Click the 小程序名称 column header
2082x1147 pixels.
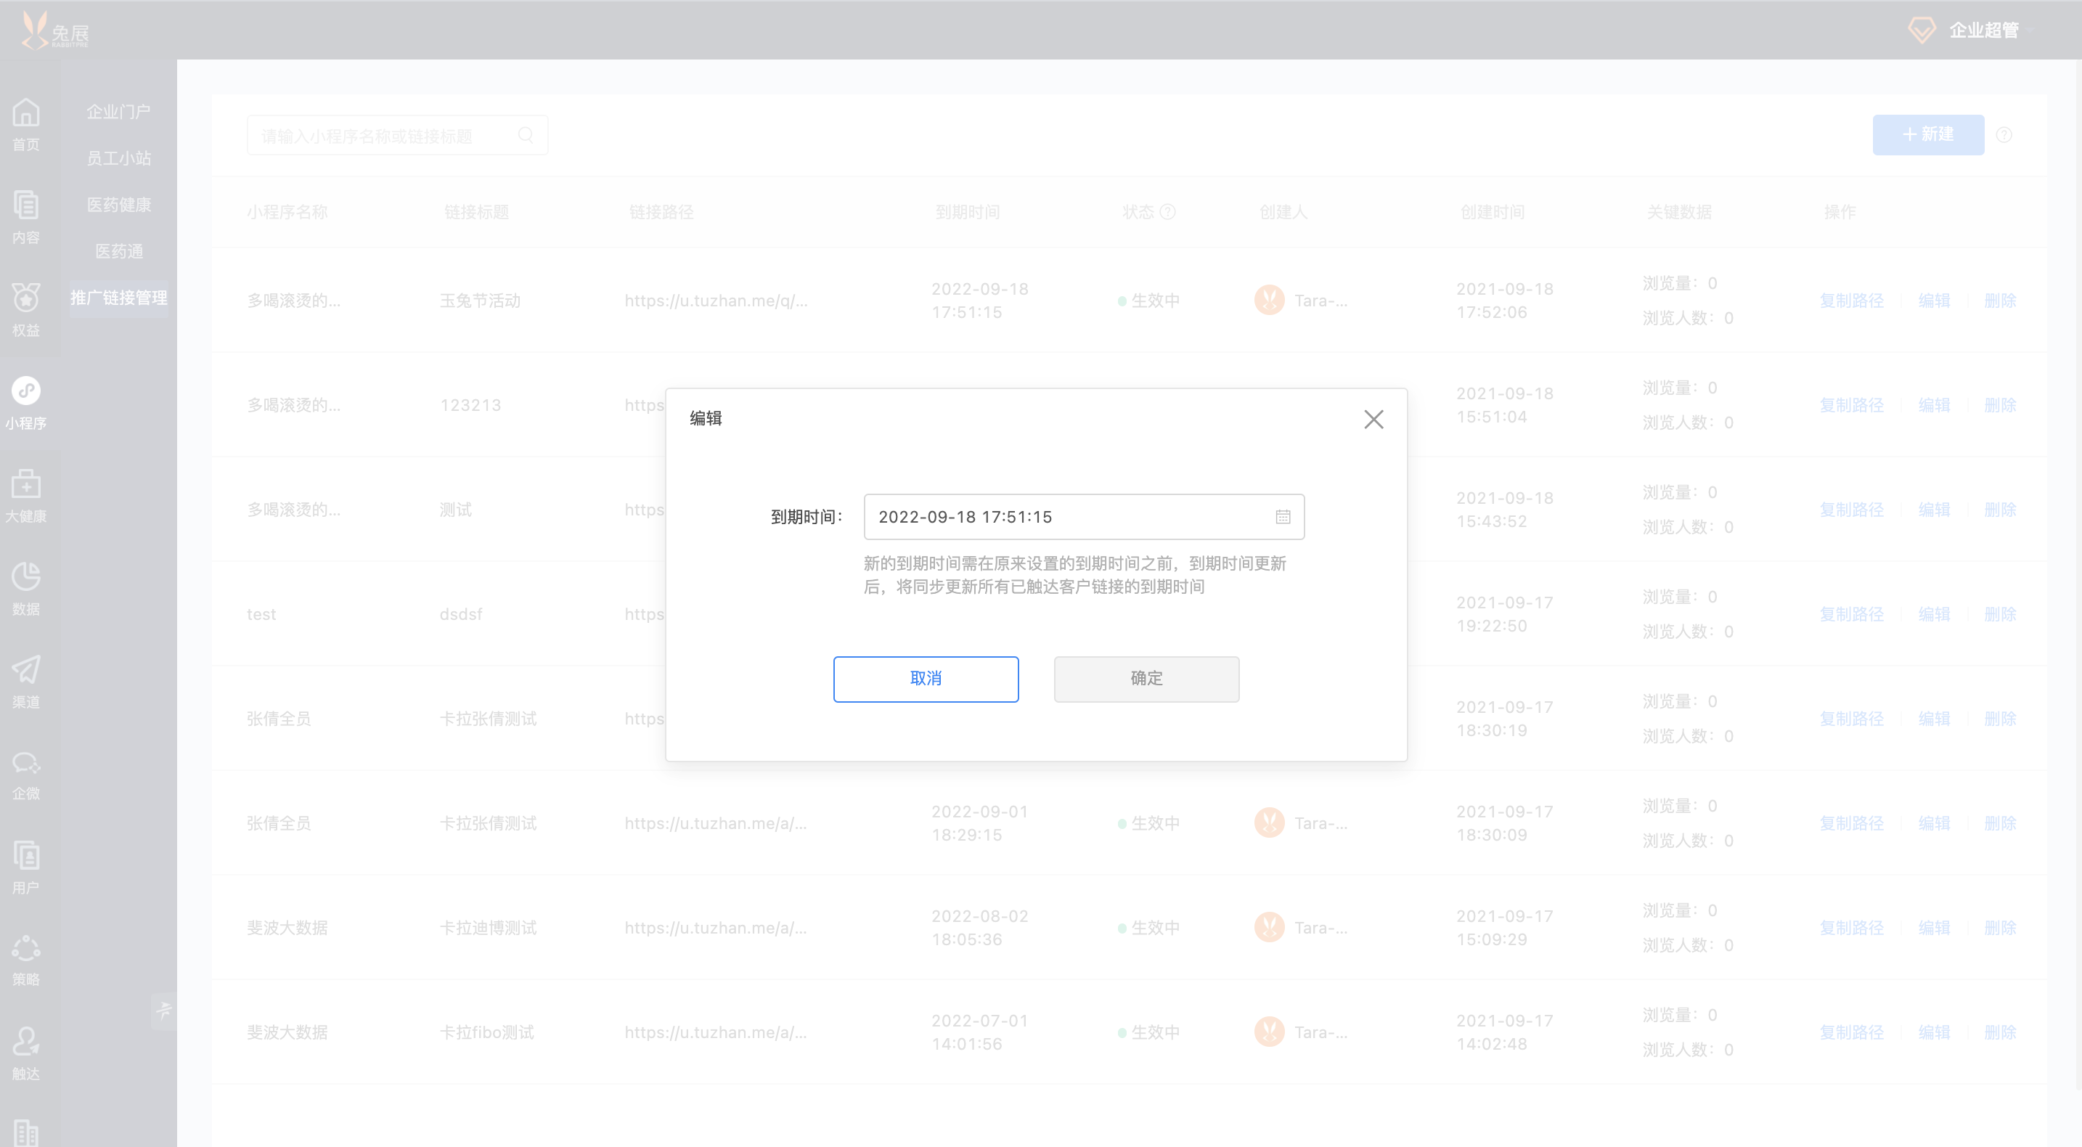(x=287, y=212)
